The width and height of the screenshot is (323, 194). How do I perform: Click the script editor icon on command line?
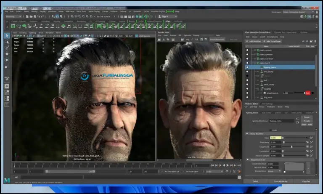(239, 177)
